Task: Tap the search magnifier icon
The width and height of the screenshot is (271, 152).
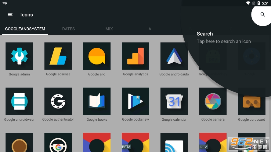Action: 262,14
